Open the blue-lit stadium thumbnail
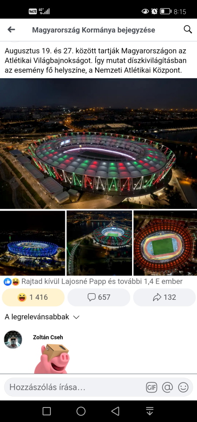The width and height of the screenshot is (197, 422). coord(32,243)
